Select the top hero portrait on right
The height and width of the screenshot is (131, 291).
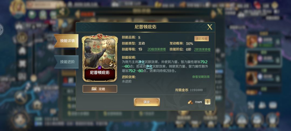pyautogui.click(x=252, y=42)
